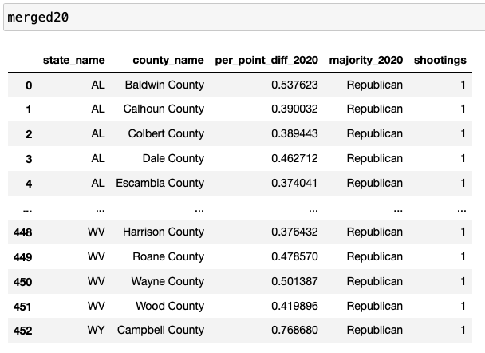Select value 0.501387 in Wayne row
Image resolution: width=485 pixels, height=353 pixels.
tap(294, 281)
